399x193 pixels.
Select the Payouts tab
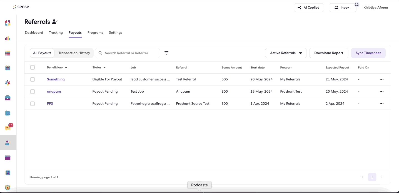[x=75, y=32]
